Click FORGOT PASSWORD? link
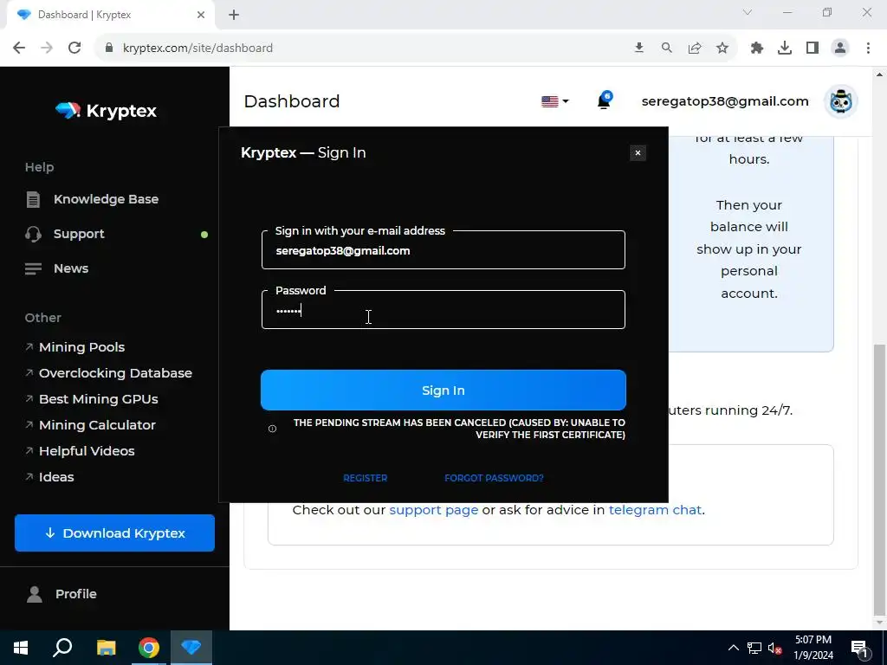 pos(494,478)
